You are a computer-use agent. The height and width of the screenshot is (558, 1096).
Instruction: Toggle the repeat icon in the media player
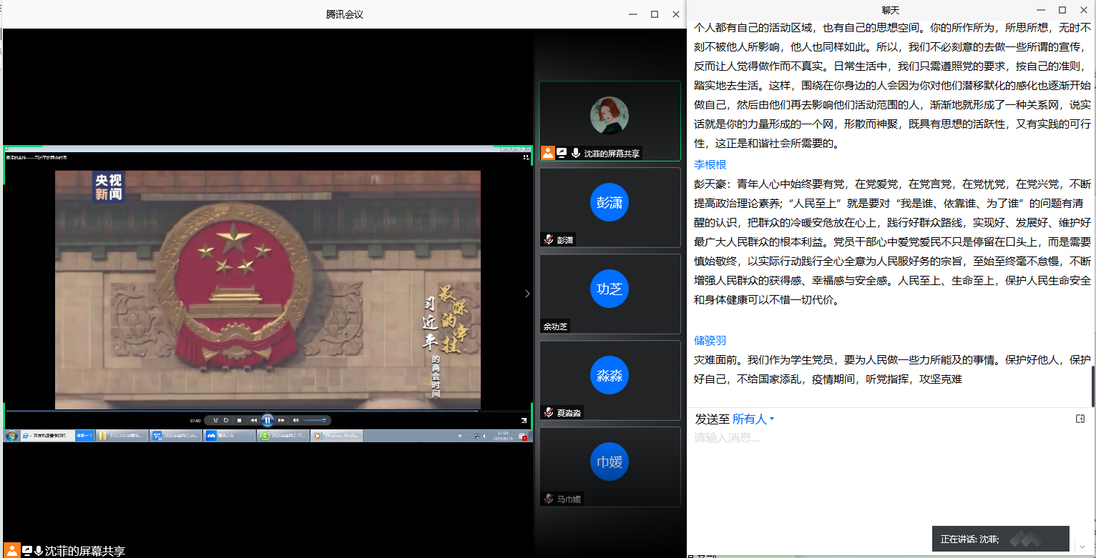tap(226, 420)
